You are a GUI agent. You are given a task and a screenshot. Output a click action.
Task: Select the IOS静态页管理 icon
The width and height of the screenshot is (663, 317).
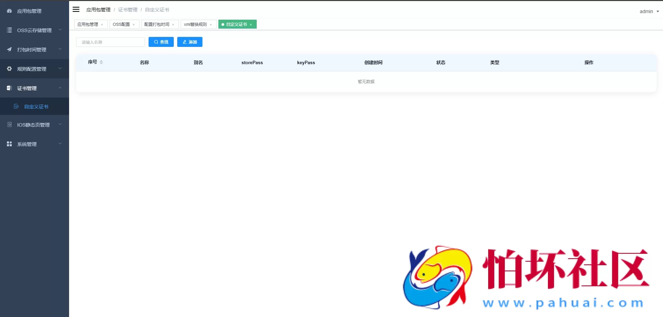(9, 125)
